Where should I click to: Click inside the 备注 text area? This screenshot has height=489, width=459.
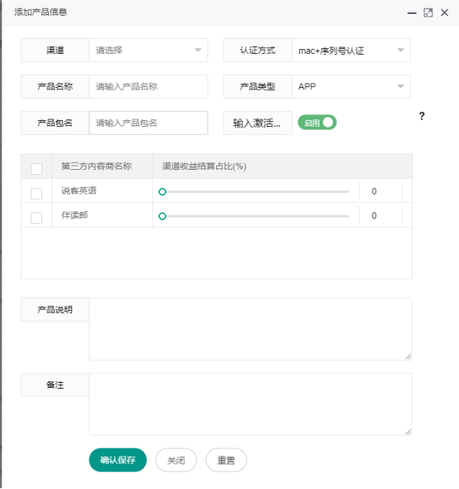[250, 404]
